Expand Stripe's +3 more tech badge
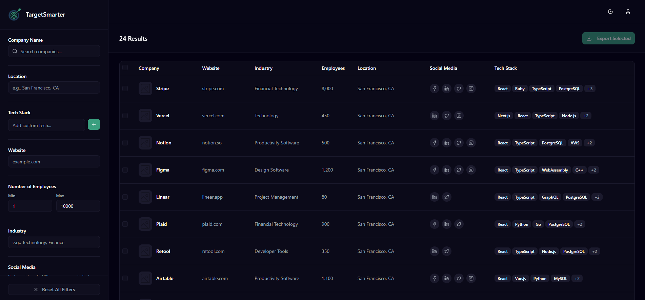 click(590, 89)
